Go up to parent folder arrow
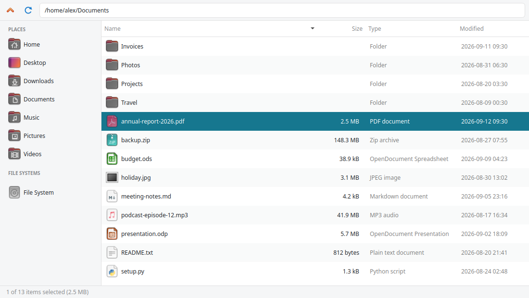 [11, 10]
